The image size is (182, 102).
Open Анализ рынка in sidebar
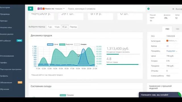coord(7,34)
